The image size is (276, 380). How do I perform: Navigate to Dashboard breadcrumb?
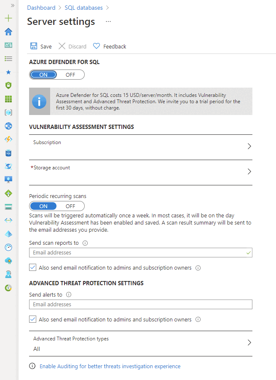pyautogui.click(x=41, y=8)
